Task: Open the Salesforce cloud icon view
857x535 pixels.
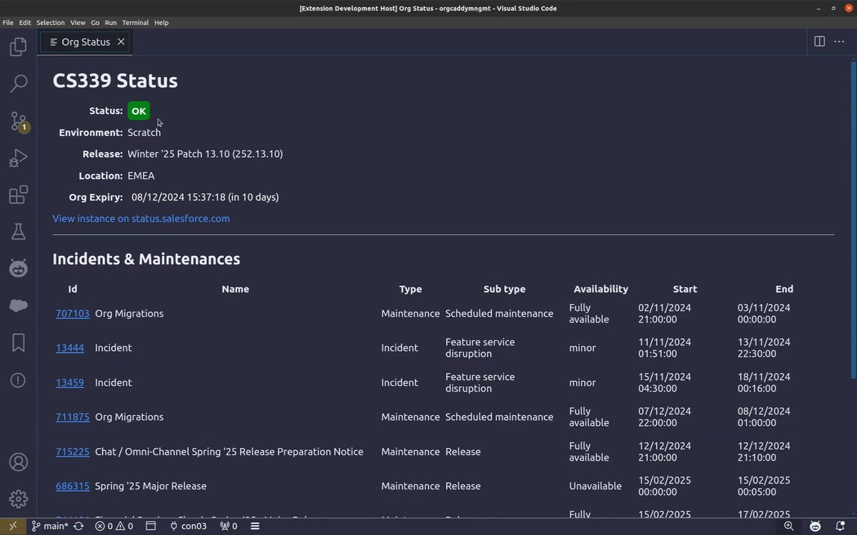Action: click(x=19, y=305)
